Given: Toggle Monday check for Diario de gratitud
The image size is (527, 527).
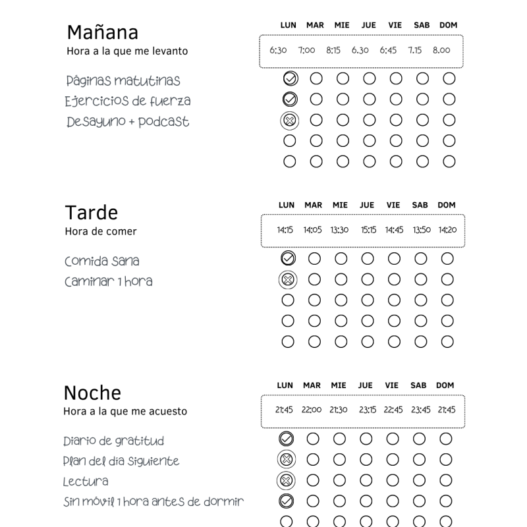Looking at the screenshot, I should [x=287, y=439].
